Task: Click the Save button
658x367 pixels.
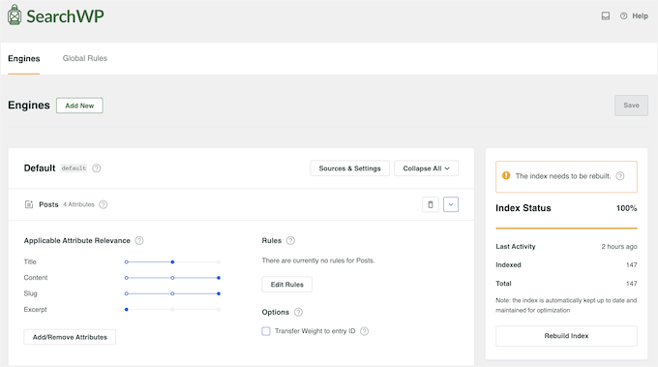Action: [x=631, y=106]
